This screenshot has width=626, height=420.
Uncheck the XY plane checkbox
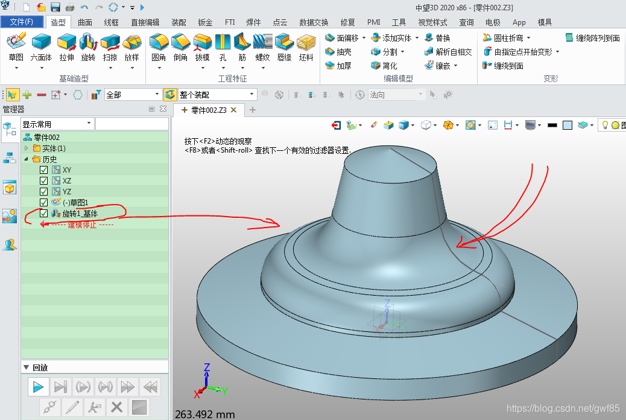coord(43,170)
